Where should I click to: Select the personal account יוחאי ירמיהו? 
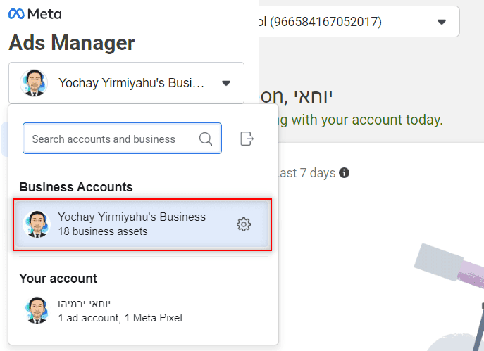142,310
